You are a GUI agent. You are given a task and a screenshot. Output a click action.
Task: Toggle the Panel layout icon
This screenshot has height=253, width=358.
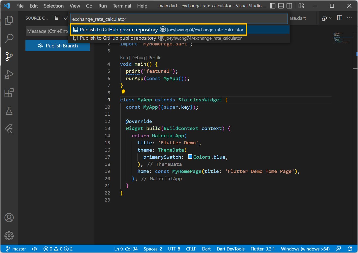(281, 6)
